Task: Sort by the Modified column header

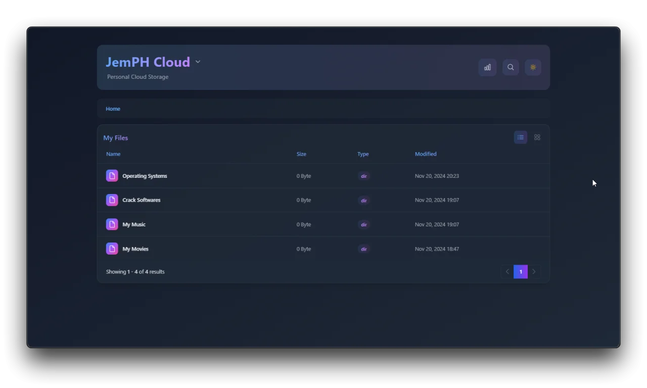Action: [x=426, y=154]
